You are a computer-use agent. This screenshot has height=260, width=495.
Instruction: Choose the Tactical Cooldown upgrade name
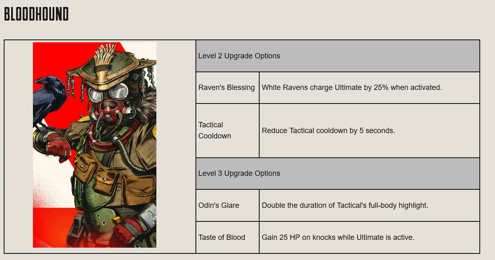215,130
